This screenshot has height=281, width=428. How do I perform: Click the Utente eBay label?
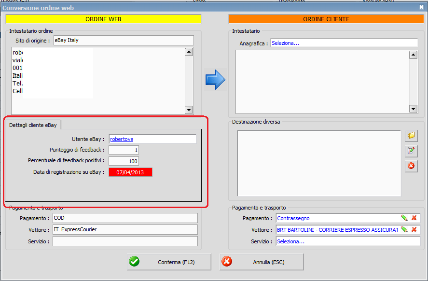pyautogui.click(x=88, y=139)
